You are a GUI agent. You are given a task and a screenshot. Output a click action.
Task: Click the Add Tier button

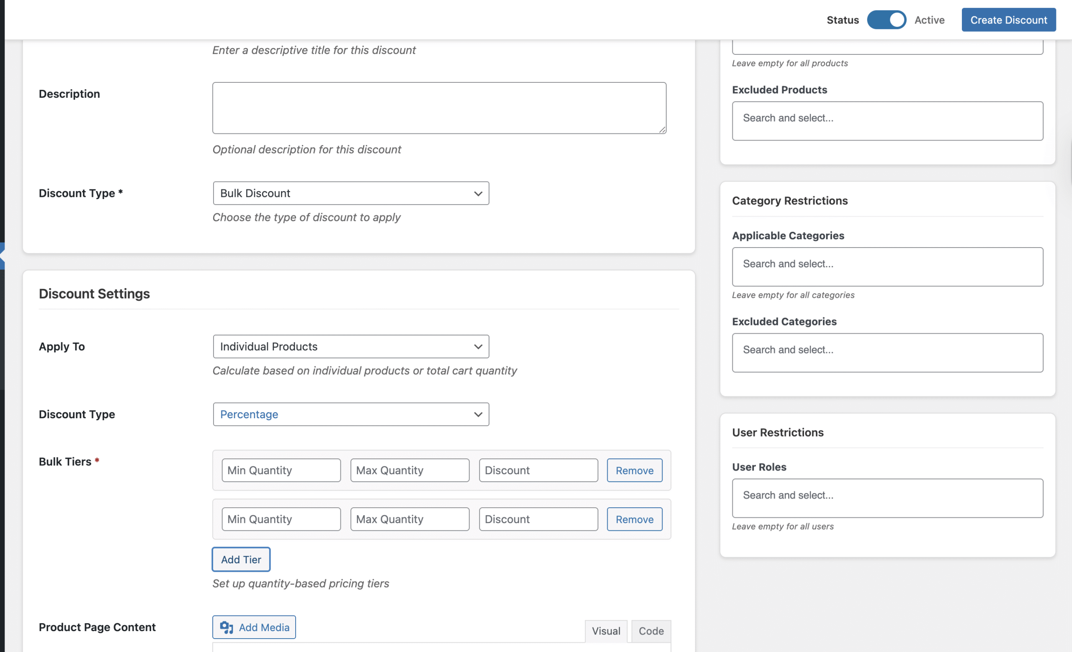[241, 560]
